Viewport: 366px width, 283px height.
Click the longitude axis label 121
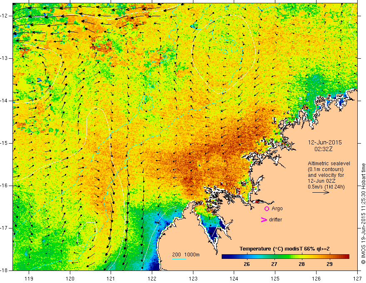tap(111, 278)
